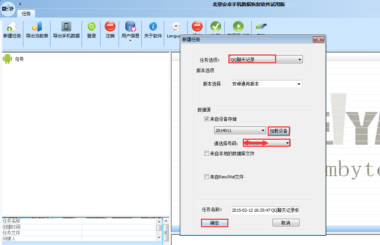Screen dimensions: 380x245
Task: Click the red icon right of Language
Action: (x=197, y=26)
